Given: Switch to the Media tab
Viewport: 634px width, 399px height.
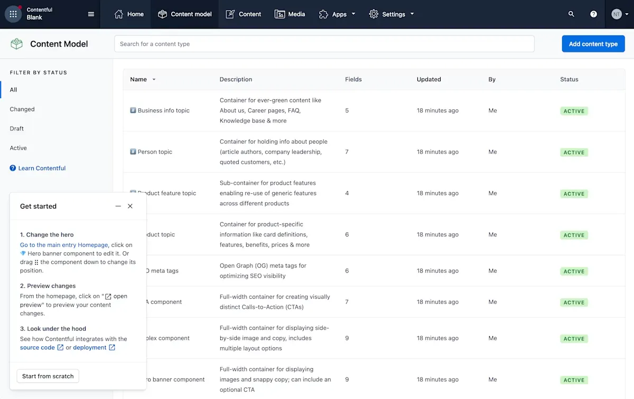Looking at the screenshot, I should point(290,14).
